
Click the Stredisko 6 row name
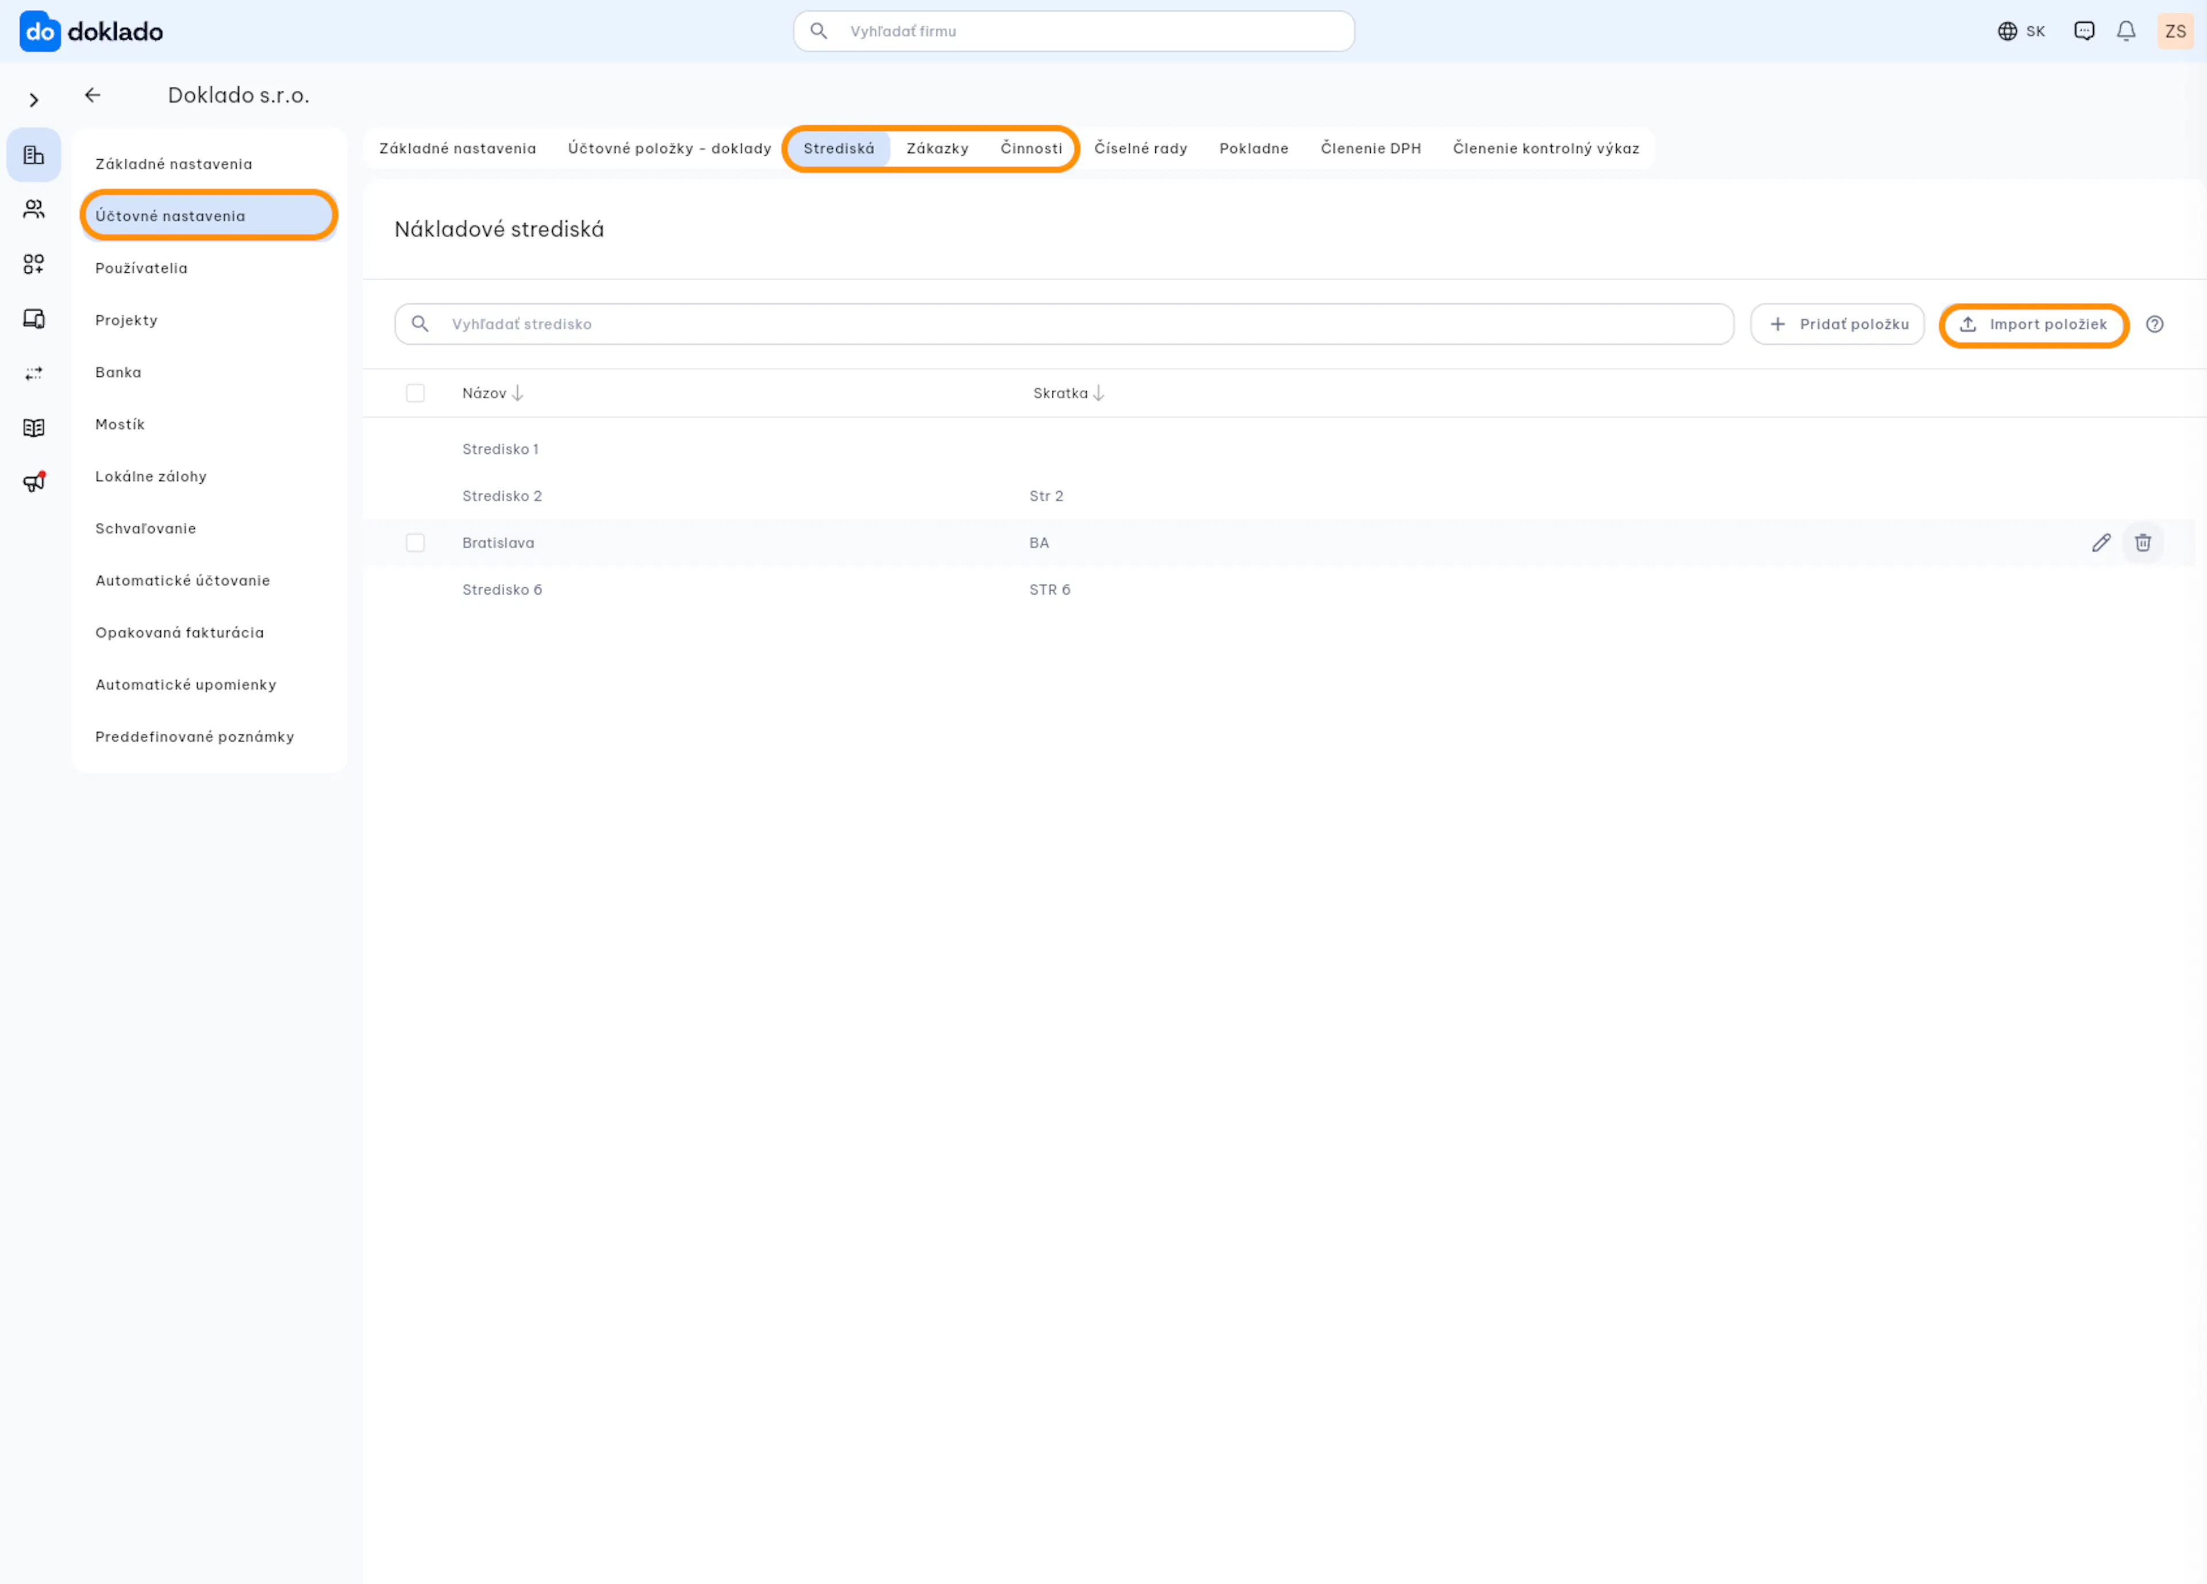point(502,589)
